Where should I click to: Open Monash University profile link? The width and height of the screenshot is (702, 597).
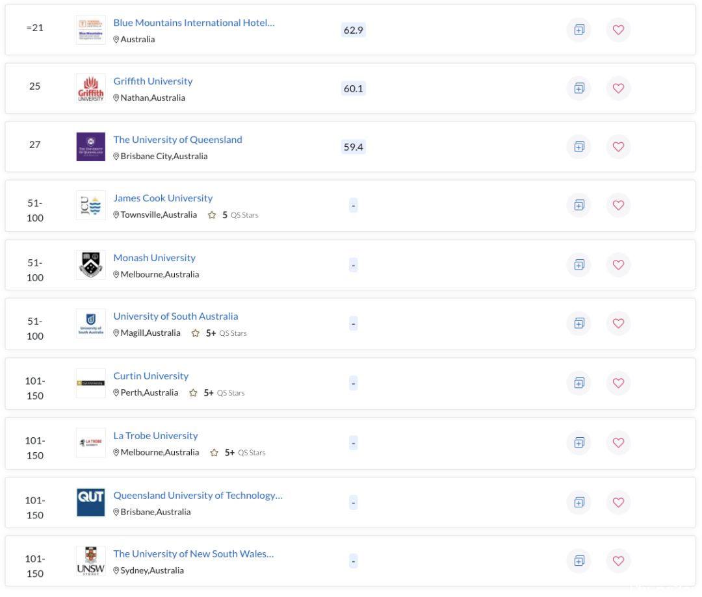[x=154, y=258]
